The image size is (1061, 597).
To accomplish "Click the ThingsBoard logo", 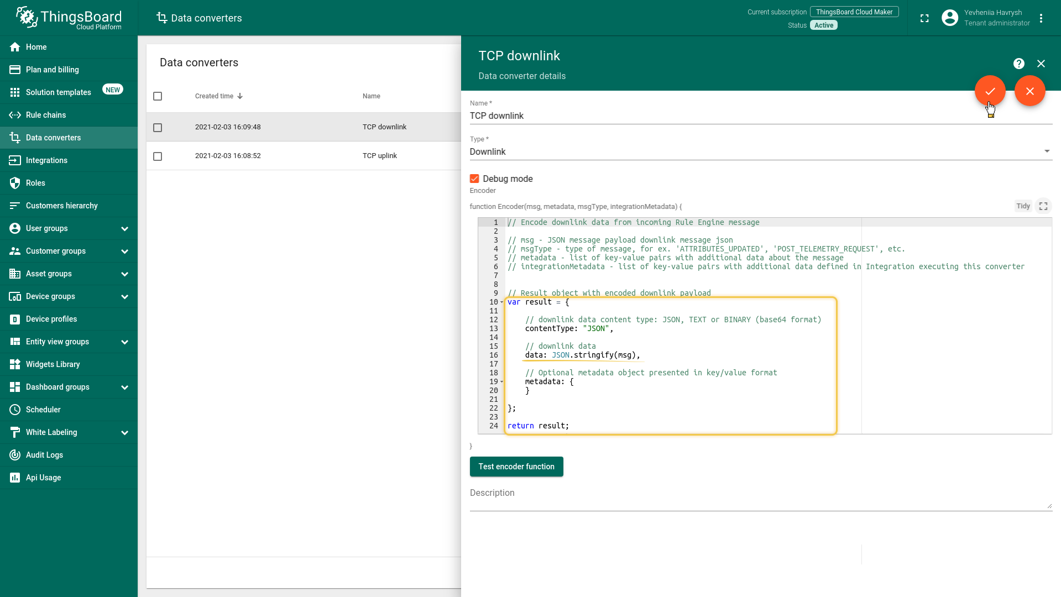I will [69, 18].
